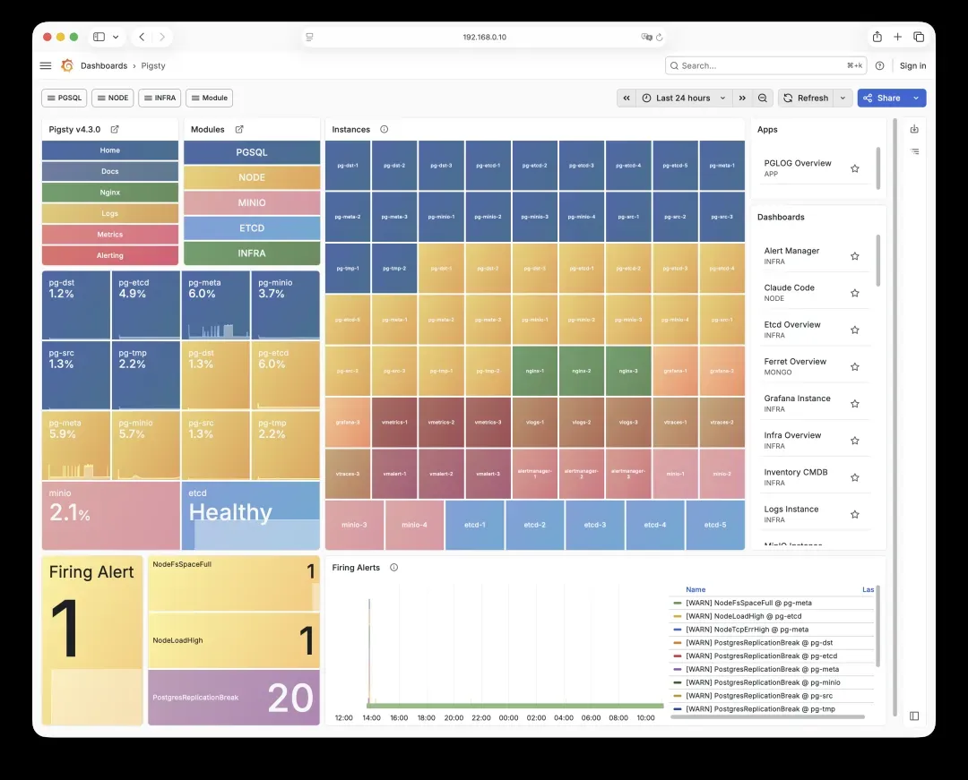
Task: Star the Infra Overview dashboard
Action: 855,441
